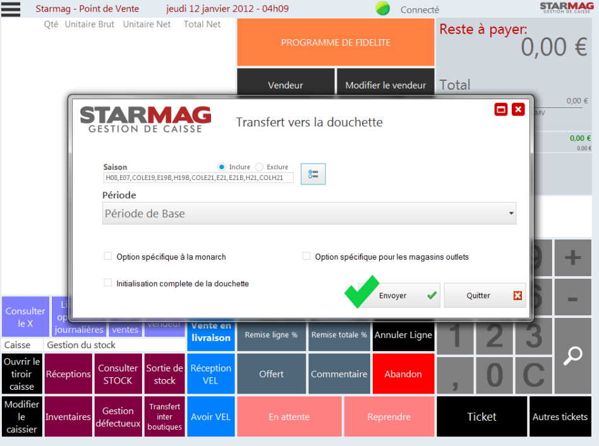Click the Vendeur button
This screenshot has width=599, height=446.
point(286,82)
